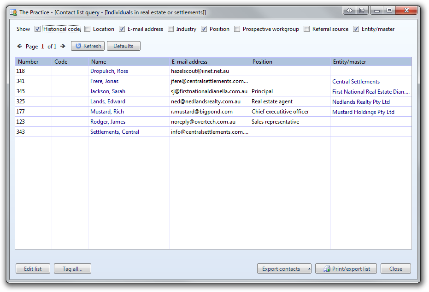
Task: Open the Mustard Holdings Pty Ltd link
Action: click(363, 112)
